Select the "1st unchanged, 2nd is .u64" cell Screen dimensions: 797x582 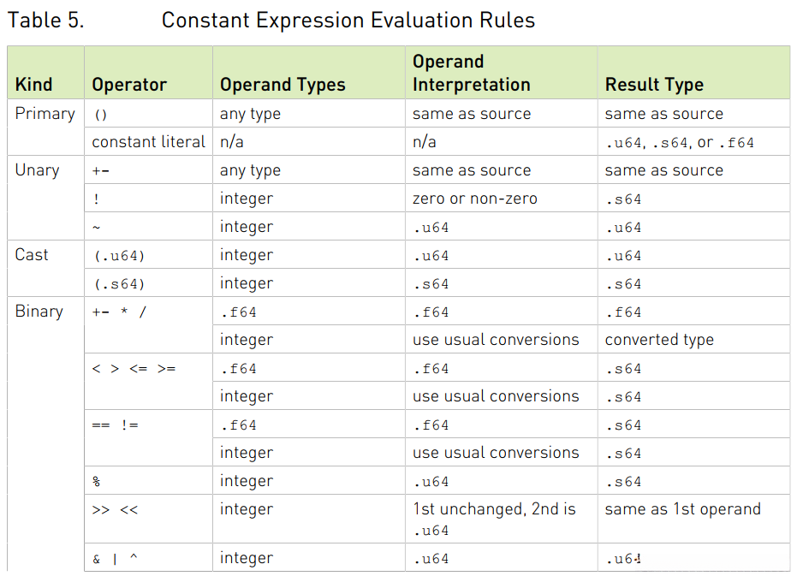pyautogui.click(x=494, y=519)
